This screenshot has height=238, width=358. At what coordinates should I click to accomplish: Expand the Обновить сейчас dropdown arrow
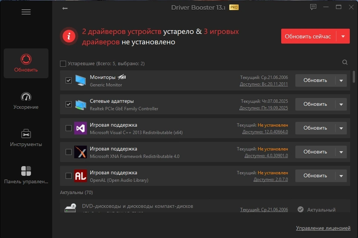343,36
